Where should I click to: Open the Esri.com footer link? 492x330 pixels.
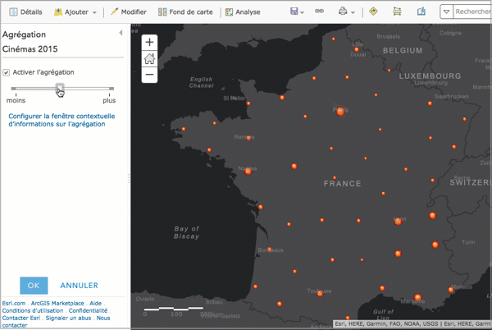click(14, 303)
